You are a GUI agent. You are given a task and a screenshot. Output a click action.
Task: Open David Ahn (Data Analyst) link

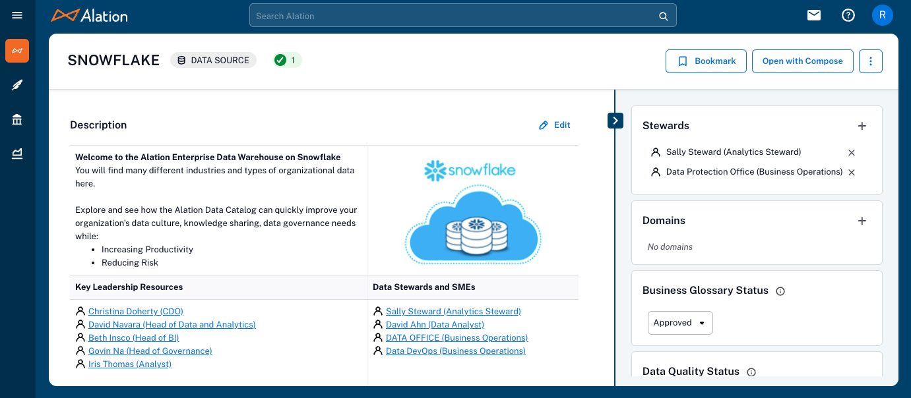435,325
